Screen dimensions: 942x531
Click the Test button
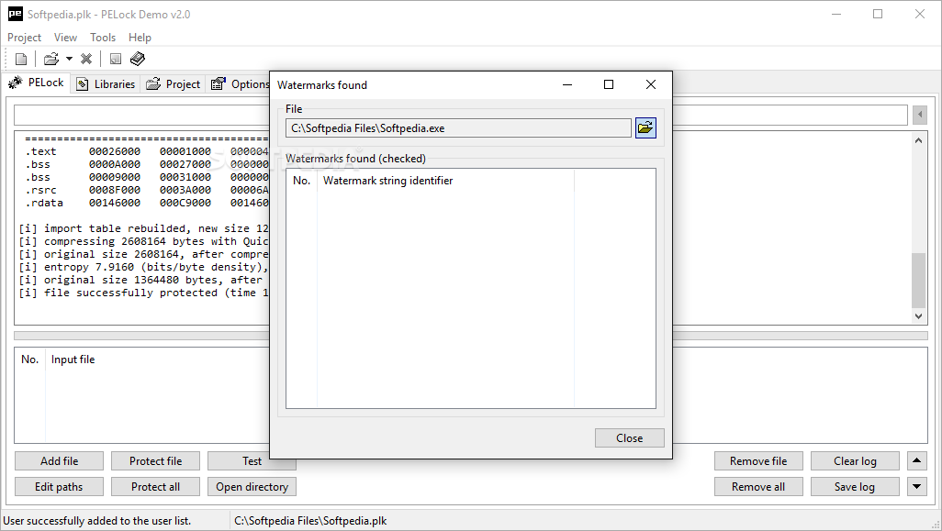tap(252, 460)
